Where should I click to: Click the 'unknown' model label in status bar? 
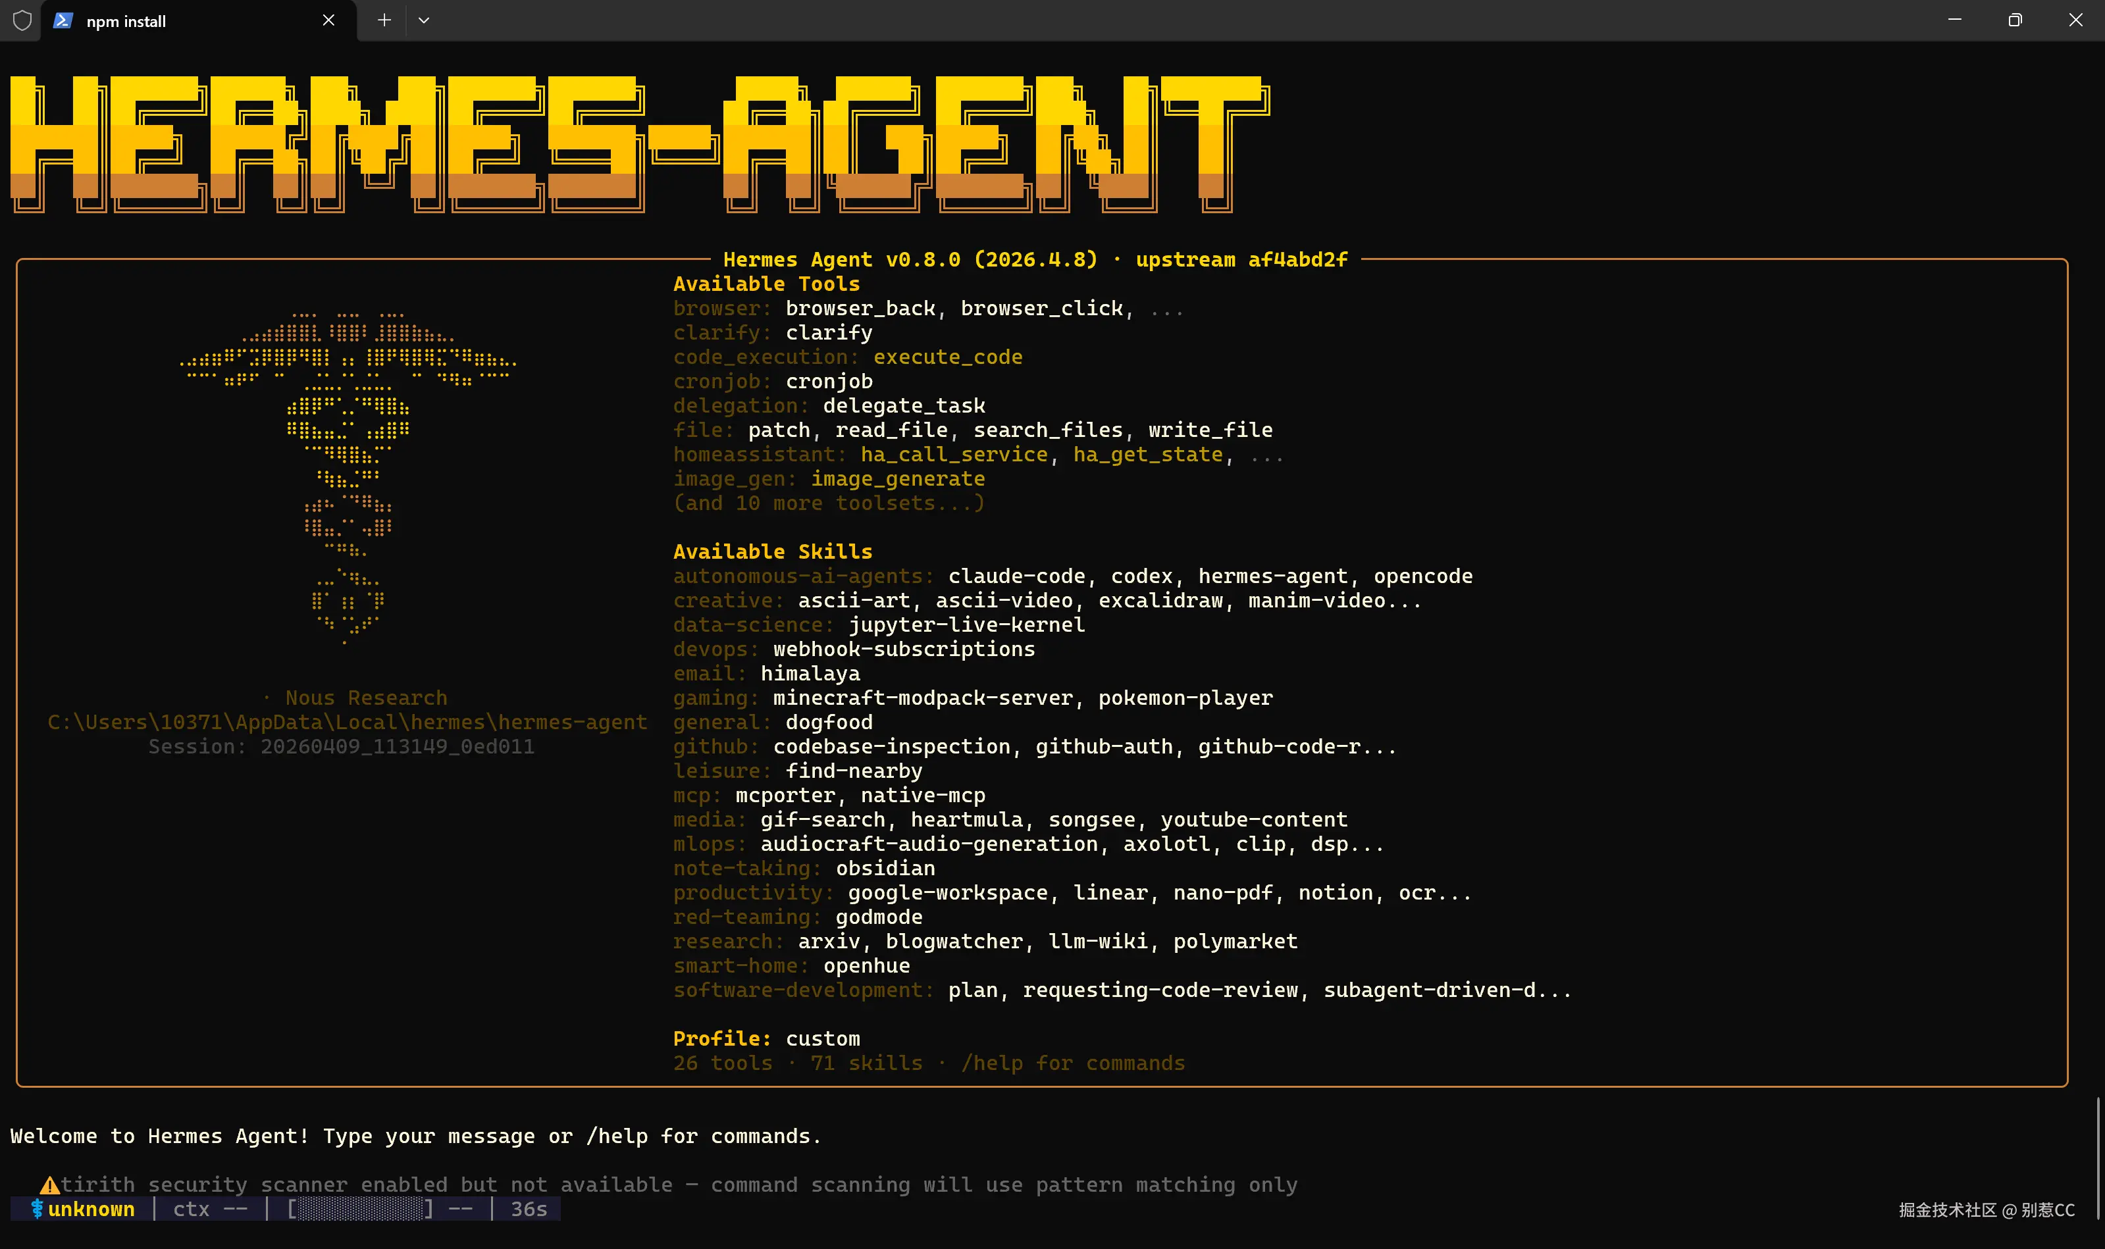[91, 1209]
